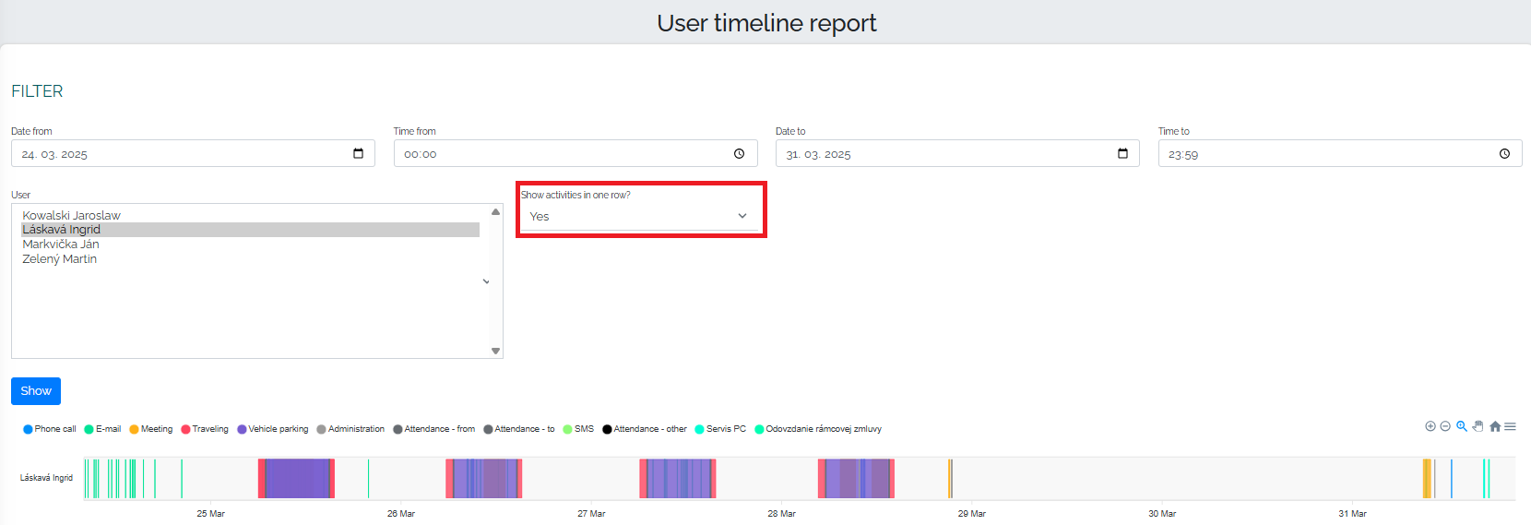The height and width of the screenshot is (525, 1531).
Task: Activate the selection zoom magnifier tool
Action: (x=1462, y=426)
